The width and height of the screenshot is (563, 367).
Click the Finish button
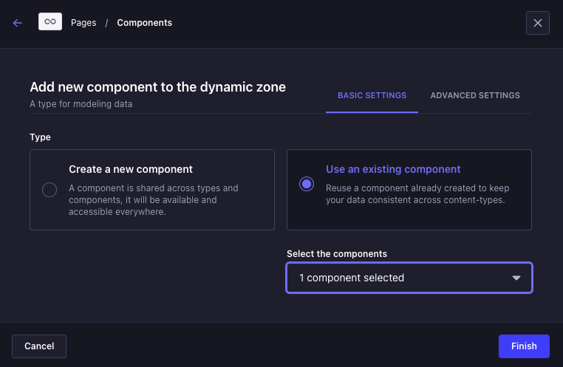pyautogui.click(x=524, y=346)
